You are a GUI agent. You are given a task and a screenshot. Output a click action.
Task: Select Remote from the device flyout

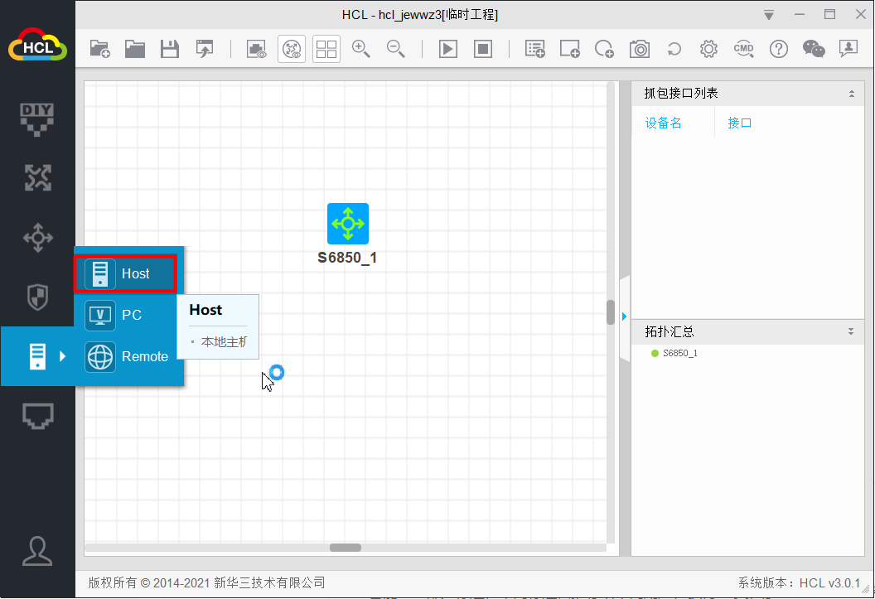pyautogui.click(x=128, y=356)
